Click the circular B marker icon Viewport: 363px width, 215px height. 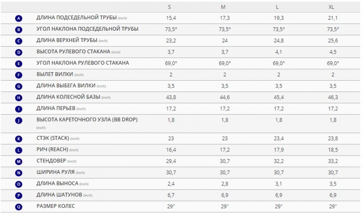click(x=19, y=30)
